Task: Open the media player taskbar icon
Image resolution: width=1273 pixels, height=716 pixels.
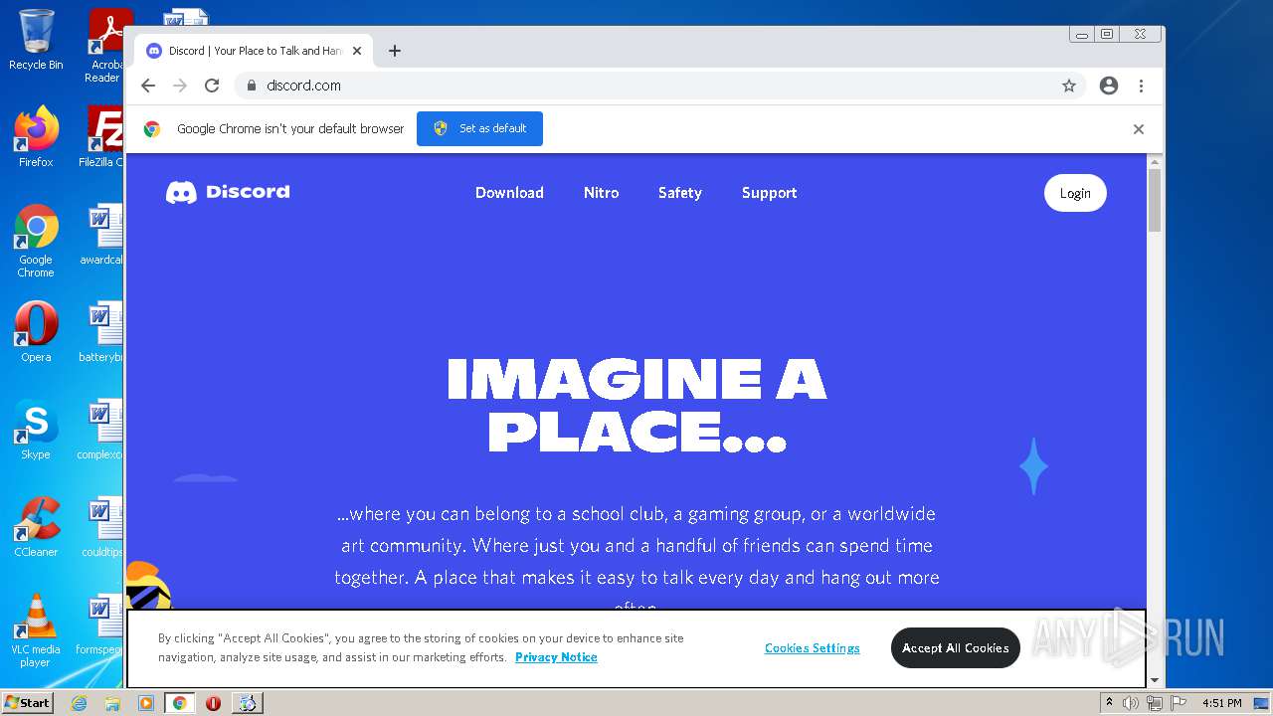Action: coord(146,703)
